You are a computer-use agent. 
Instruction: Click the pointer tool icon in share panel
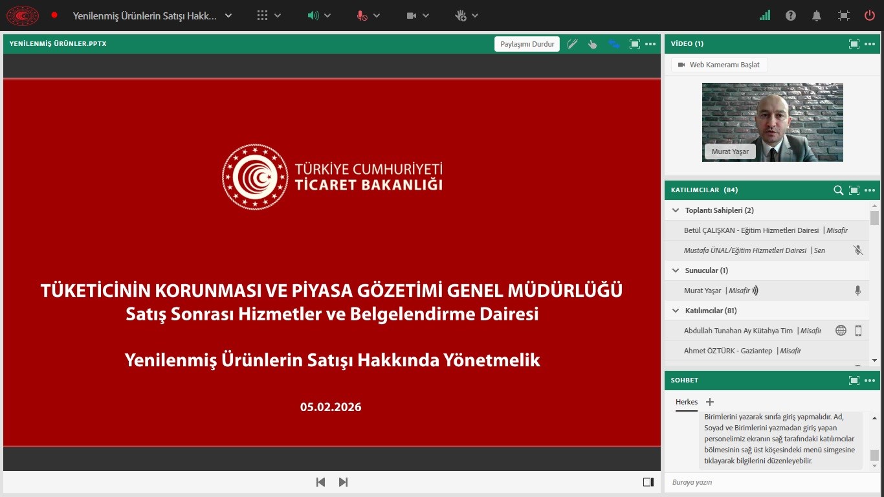(592, 44)
